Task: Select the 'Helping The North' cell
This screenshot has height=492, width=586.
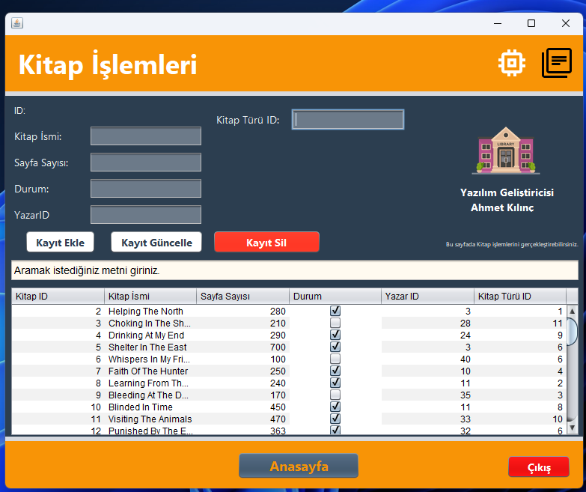Action: point(150,311)
